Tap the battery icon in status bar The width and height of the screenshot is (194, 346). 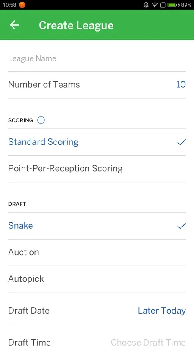tap(172, 5)
